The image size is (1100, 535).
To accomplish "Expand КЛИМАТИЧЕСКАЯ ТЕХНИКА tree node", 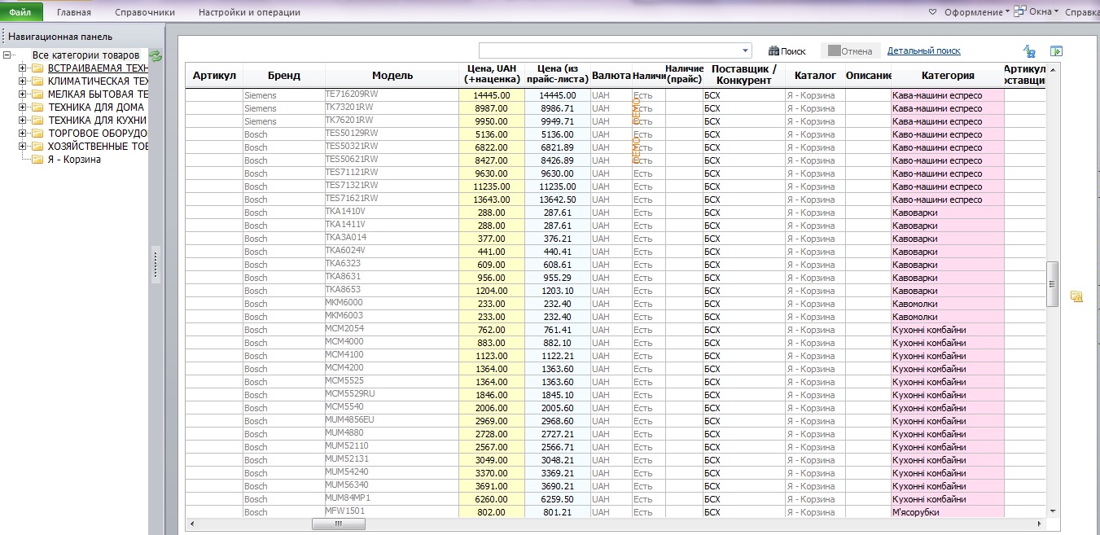I will 22,81.
